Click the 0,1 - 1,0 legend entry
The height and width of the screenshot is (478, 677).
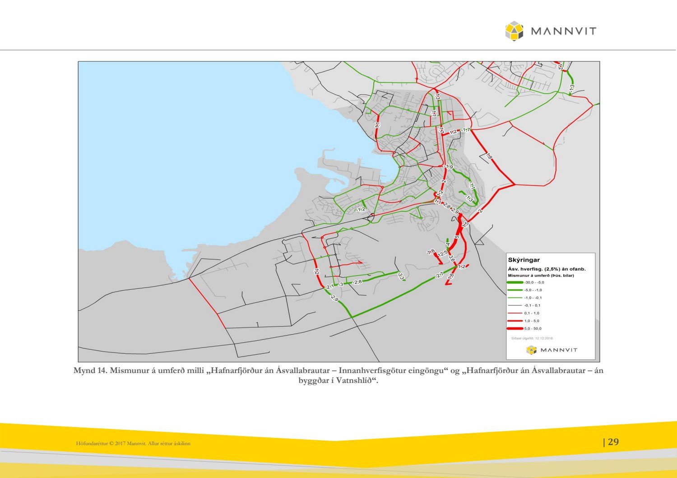tap(532, 313)
